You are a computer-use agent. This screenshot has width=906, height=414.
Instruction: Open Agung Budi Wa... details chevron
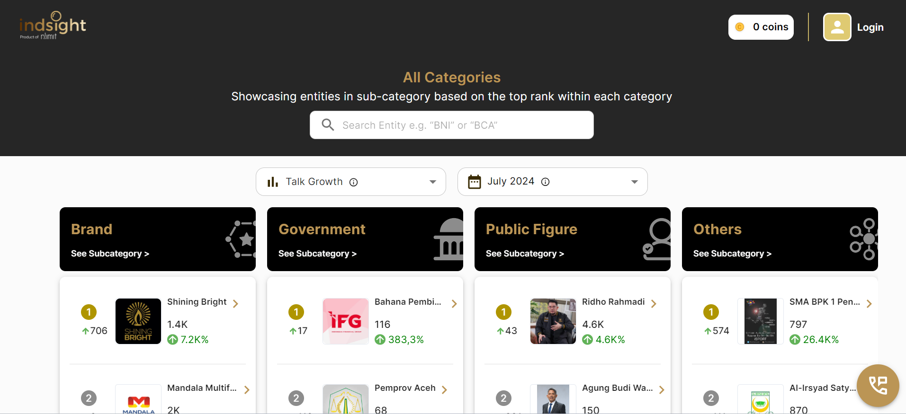(x=662, y=390)
